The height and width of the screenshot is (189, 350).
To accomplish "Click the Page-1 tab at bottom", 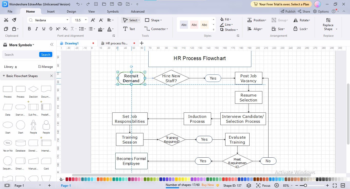I will (66, 185).
